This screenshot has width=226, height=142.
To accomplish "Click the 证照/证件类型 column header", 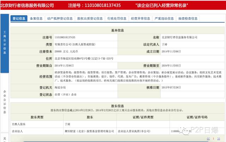I will (x=143, y=117).
